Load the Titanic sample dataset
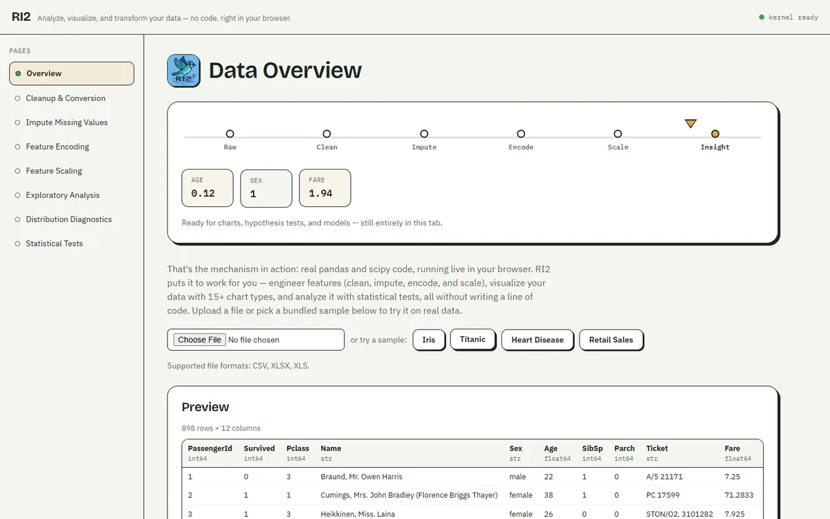 pyautogui.click(x=473, y=339)
